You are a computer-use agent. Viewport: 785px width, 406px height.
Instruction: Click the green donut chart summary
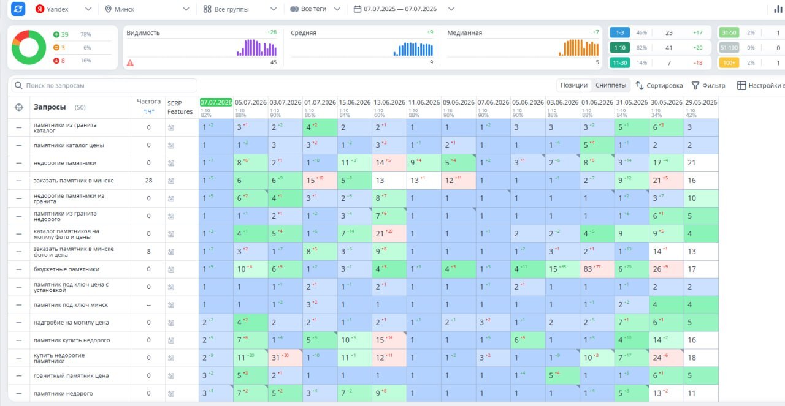point(29,47)
